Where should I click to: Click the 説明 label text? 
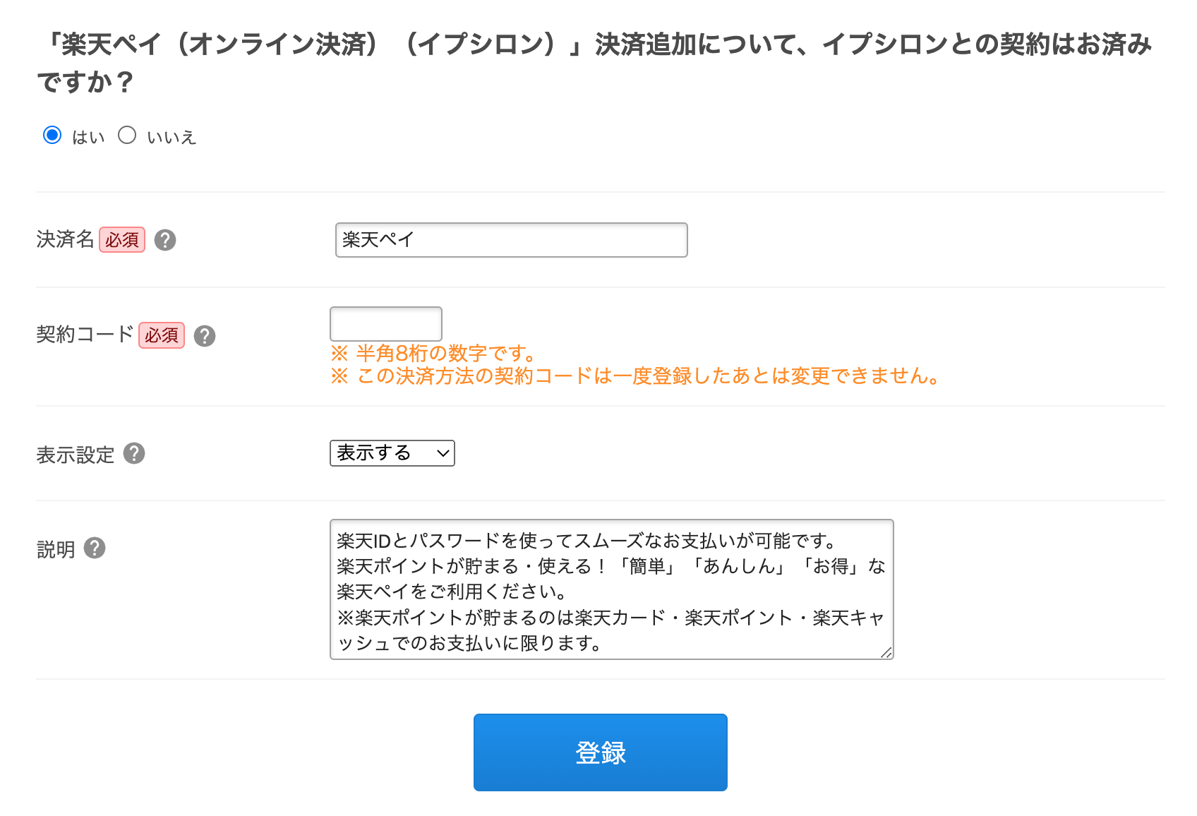[x=56, y=549]
